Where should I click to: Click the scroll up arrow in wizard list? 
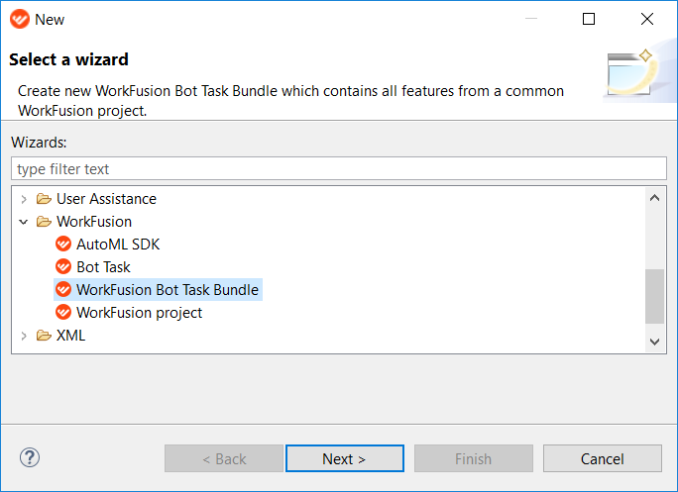pos(654,198)
